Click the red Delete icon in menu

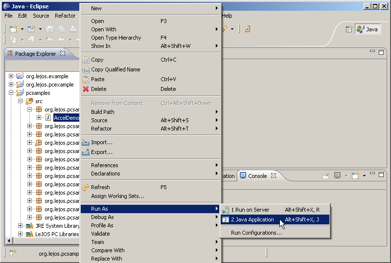tap(86, 89)
